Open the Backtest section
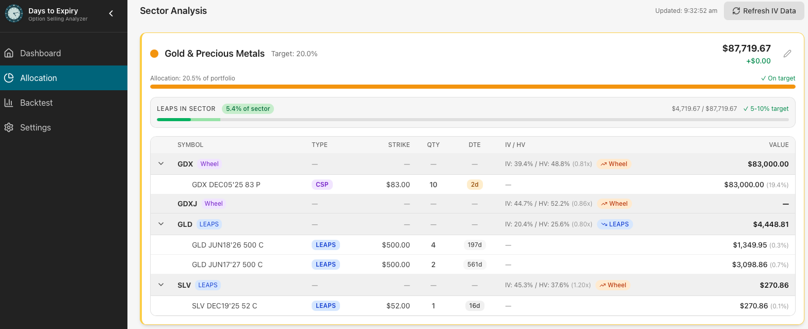This screenshot has height=329, width=808. [37, 103]
